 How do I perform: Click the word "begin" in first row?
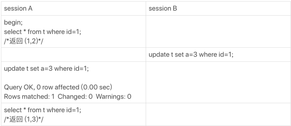pyautogui.click(x=13, y=22)
